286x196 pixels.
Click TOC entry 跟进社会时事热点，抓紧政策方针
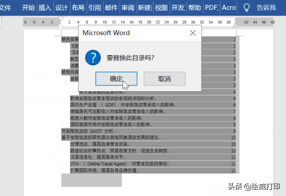(x=120, y=151)
